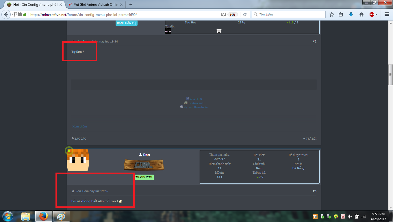Click the 80% zoom level indicator
The width and height of the screenshot is (393, 222).
pos(232,14)
